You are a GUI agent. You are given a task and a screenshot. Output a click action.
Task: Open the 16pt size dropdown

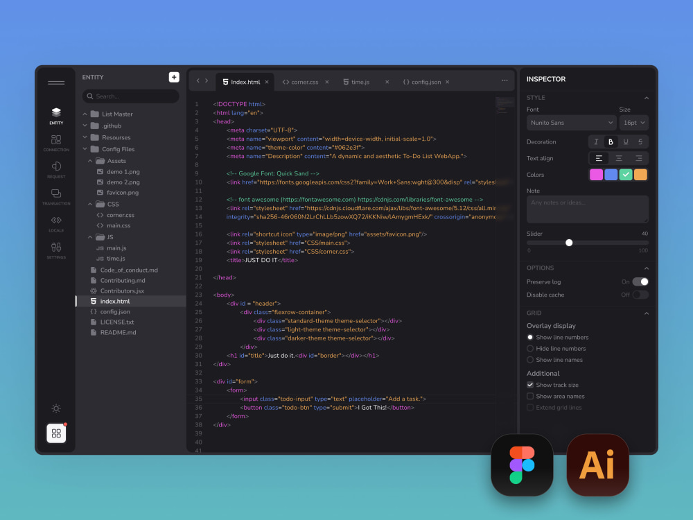634,123
